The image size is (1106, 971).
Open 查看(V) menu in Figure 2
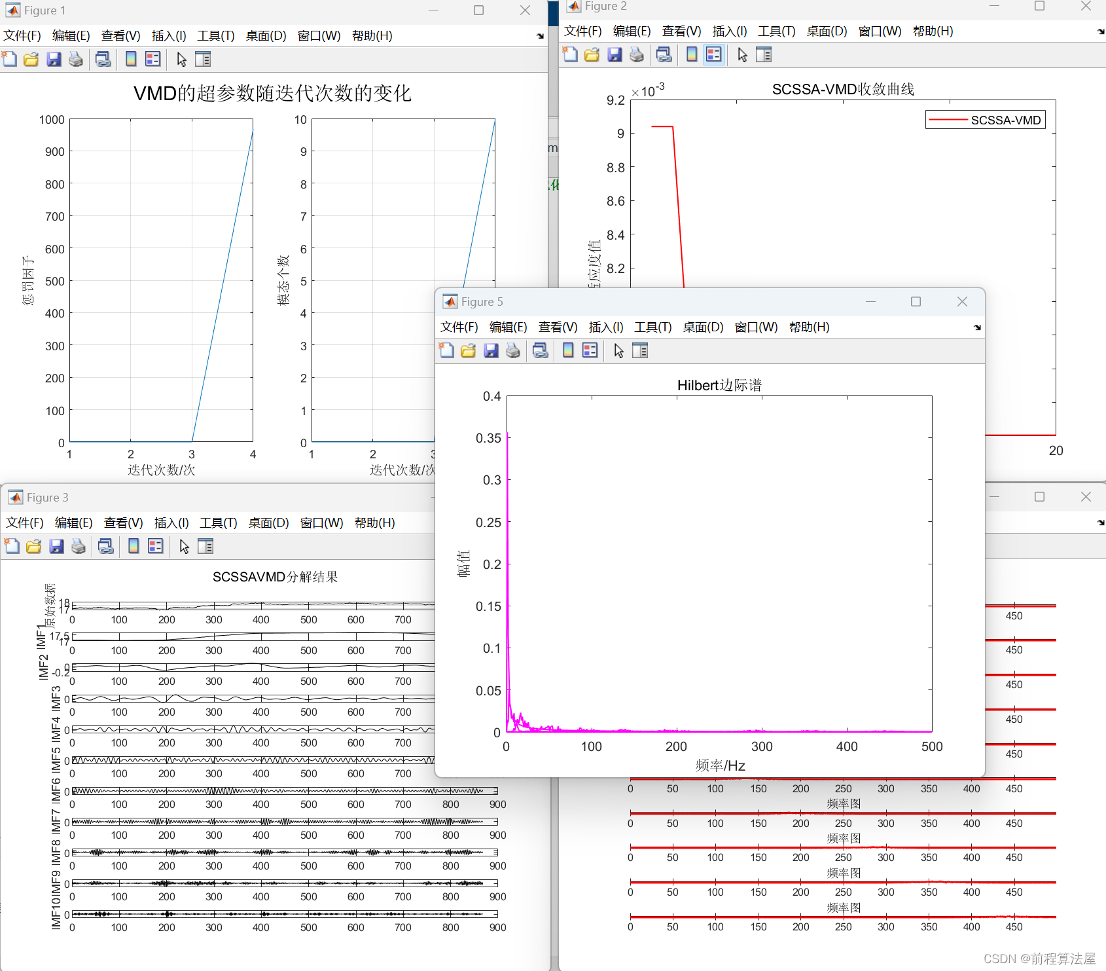pos(682,31)
